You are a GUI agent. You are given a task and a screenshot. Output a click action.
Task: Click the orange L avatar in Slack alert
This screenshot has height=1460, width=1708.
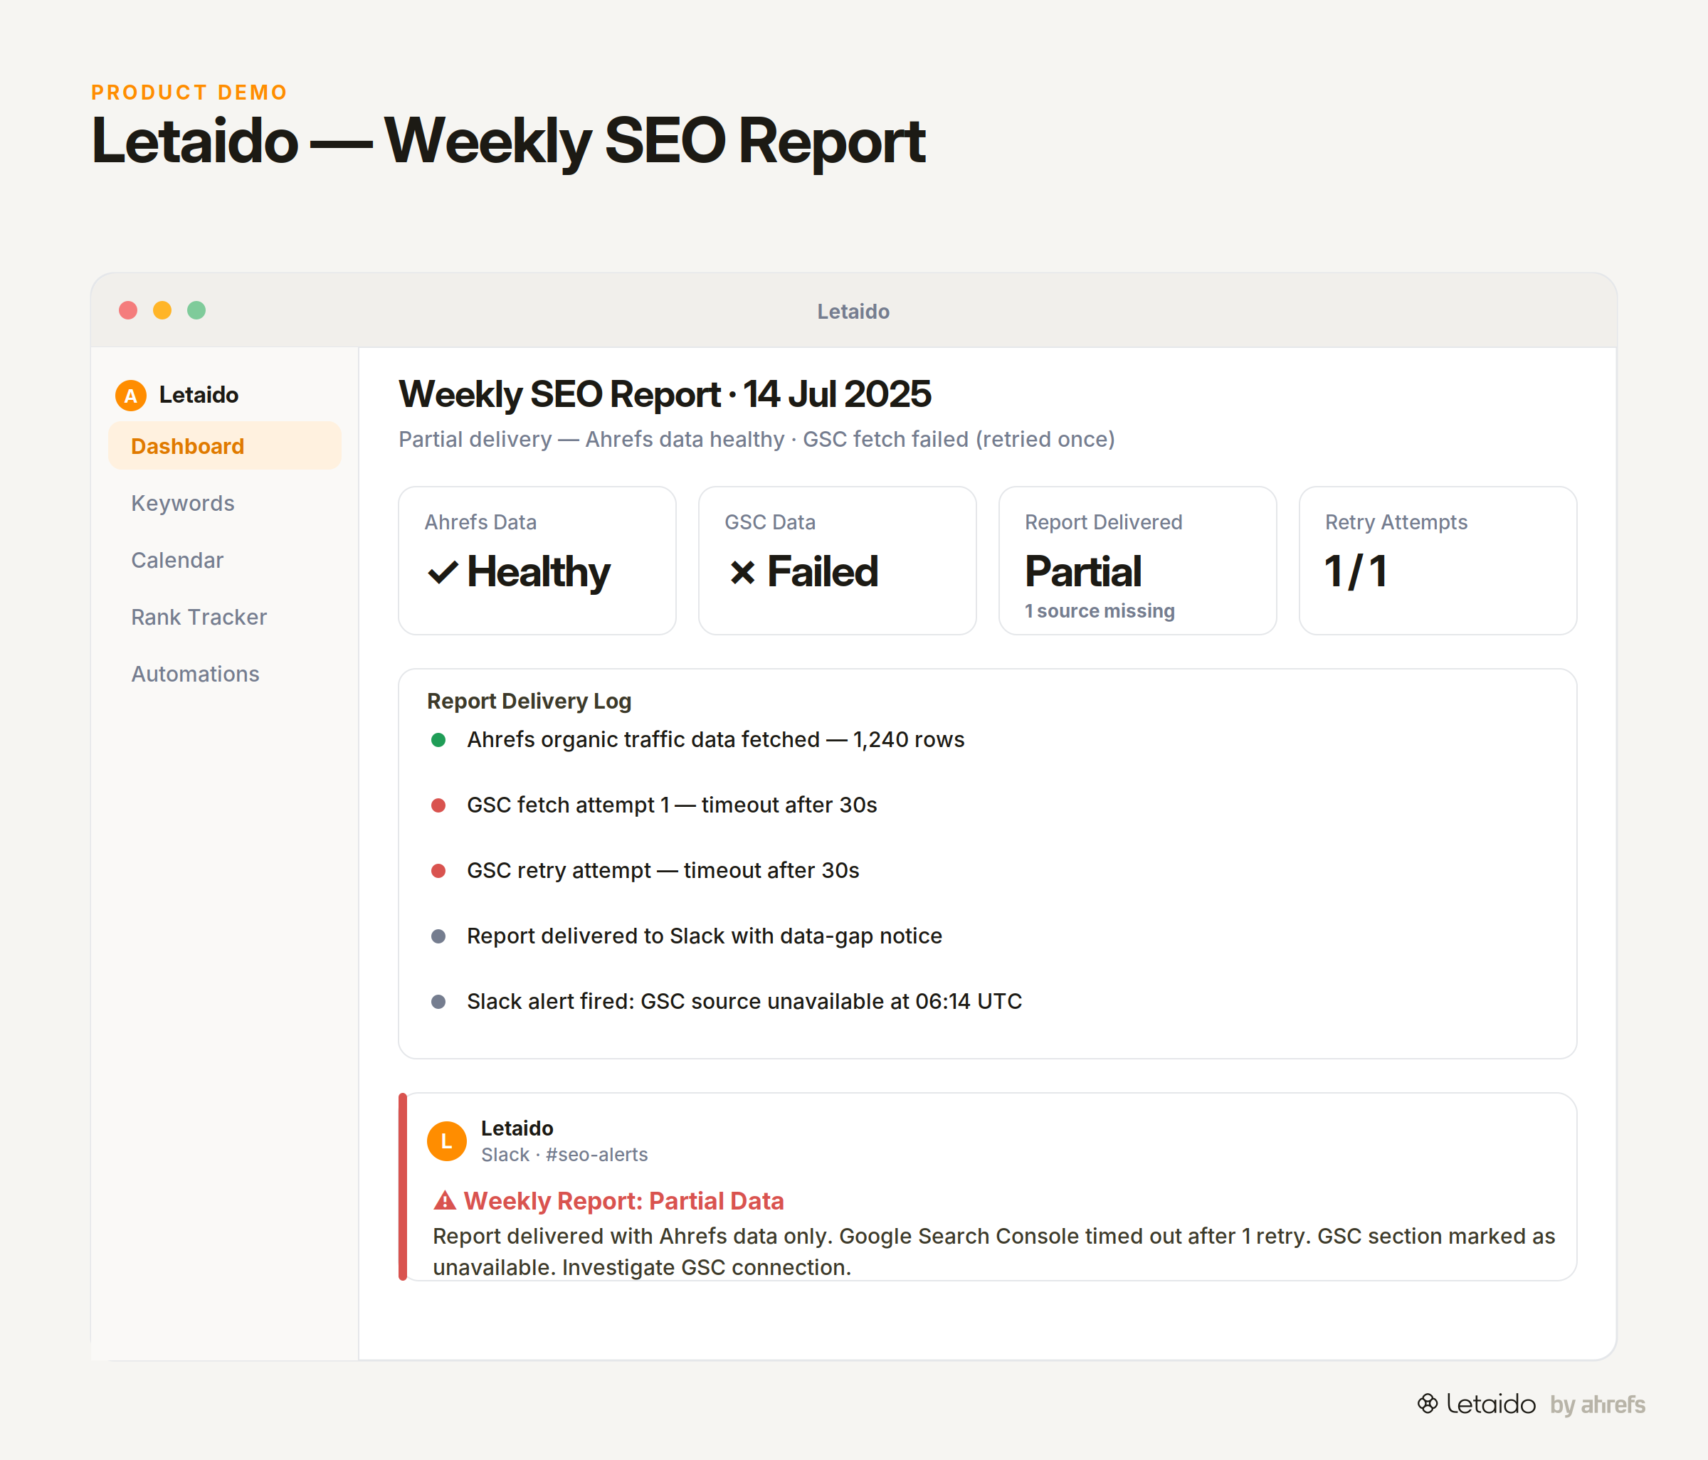tap(447, 1141)
